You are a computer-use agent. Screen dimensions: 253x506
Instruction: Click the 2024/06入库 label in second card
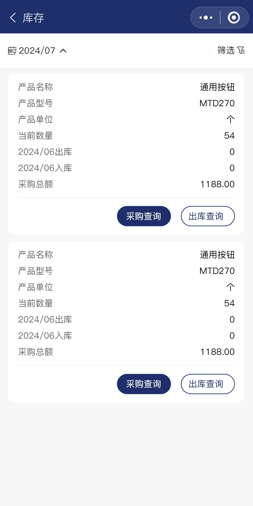(x=45, y=336)
